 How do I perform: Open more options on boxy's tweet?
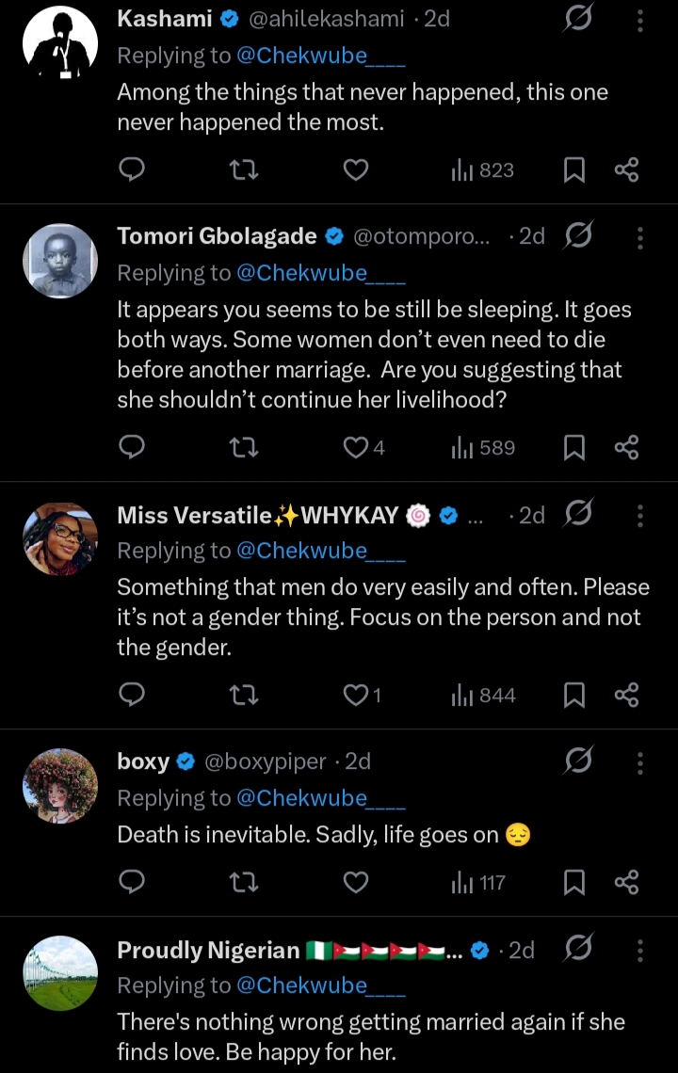point(640,761)
